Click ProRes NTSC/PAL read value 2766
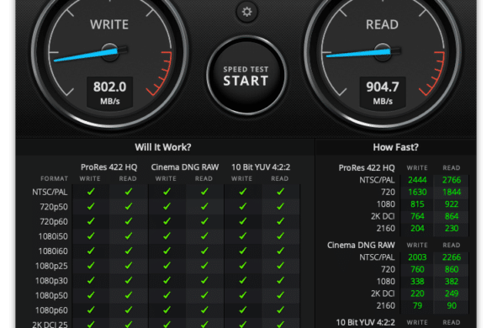Viewport: 492px width, 328px height. [452, 180]
